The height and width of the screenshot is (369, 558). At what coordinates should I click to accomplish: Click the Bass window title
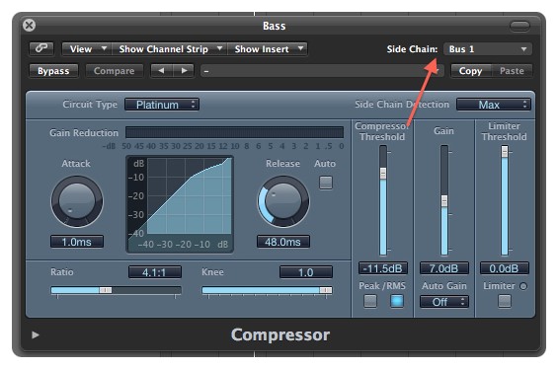[274, 26]
